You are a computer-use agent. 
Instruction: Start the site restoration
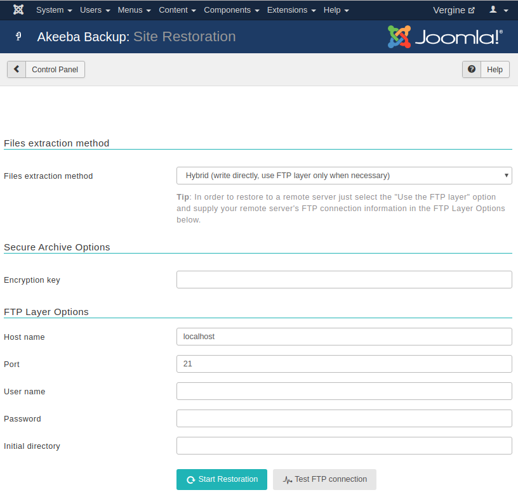pyautogui.click(x=222, y=479)
